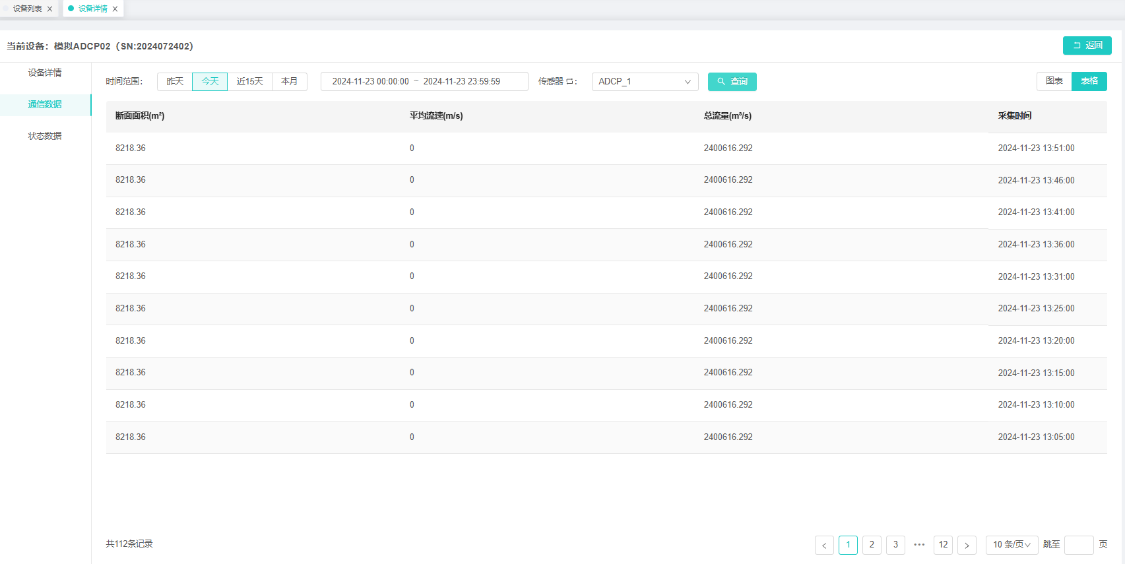
Task: Open the 10 条/页 page size dropdown
Action: 1011,545
